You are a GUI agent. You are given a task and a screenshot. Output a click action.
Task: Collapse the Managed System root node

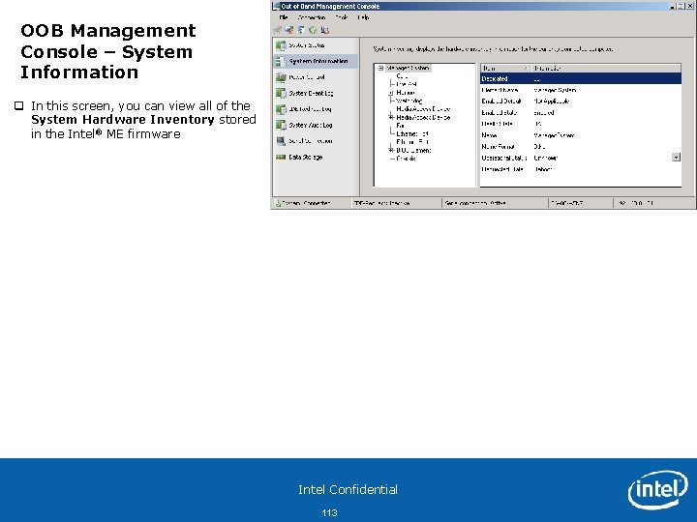[380, 69]
